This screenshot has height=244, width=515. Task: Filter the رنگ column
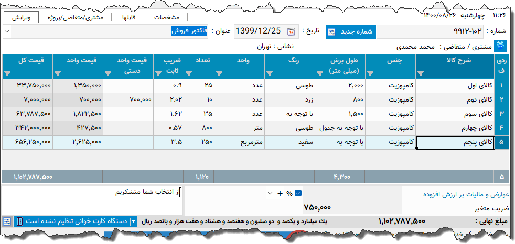click(x=270, y=74)
